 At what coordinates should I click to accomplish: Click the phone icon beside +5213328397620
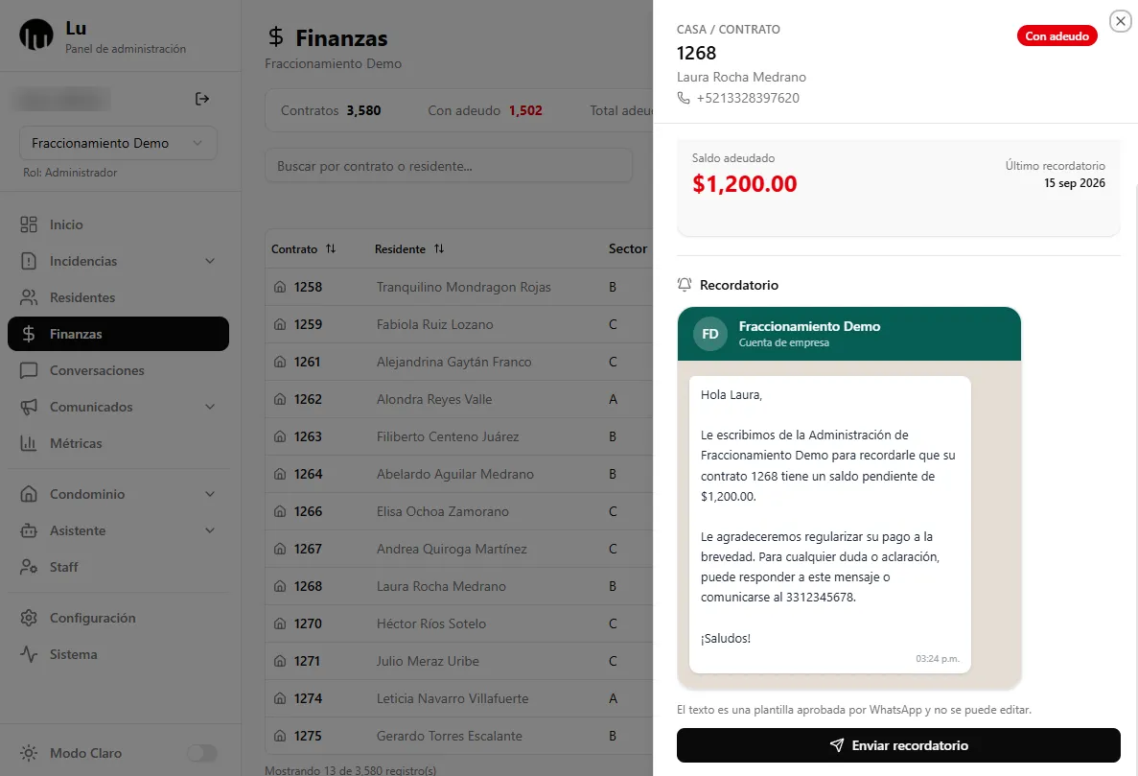click(683, 97)
